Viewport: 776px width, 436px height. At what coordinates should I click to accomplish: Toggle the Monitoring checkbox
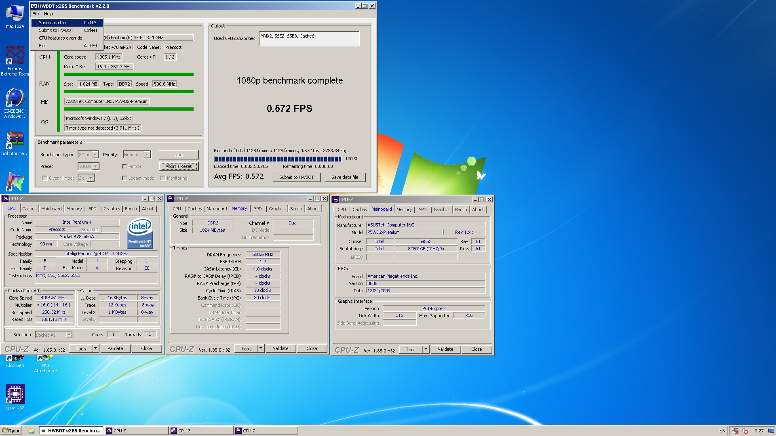tap(163, 178)
